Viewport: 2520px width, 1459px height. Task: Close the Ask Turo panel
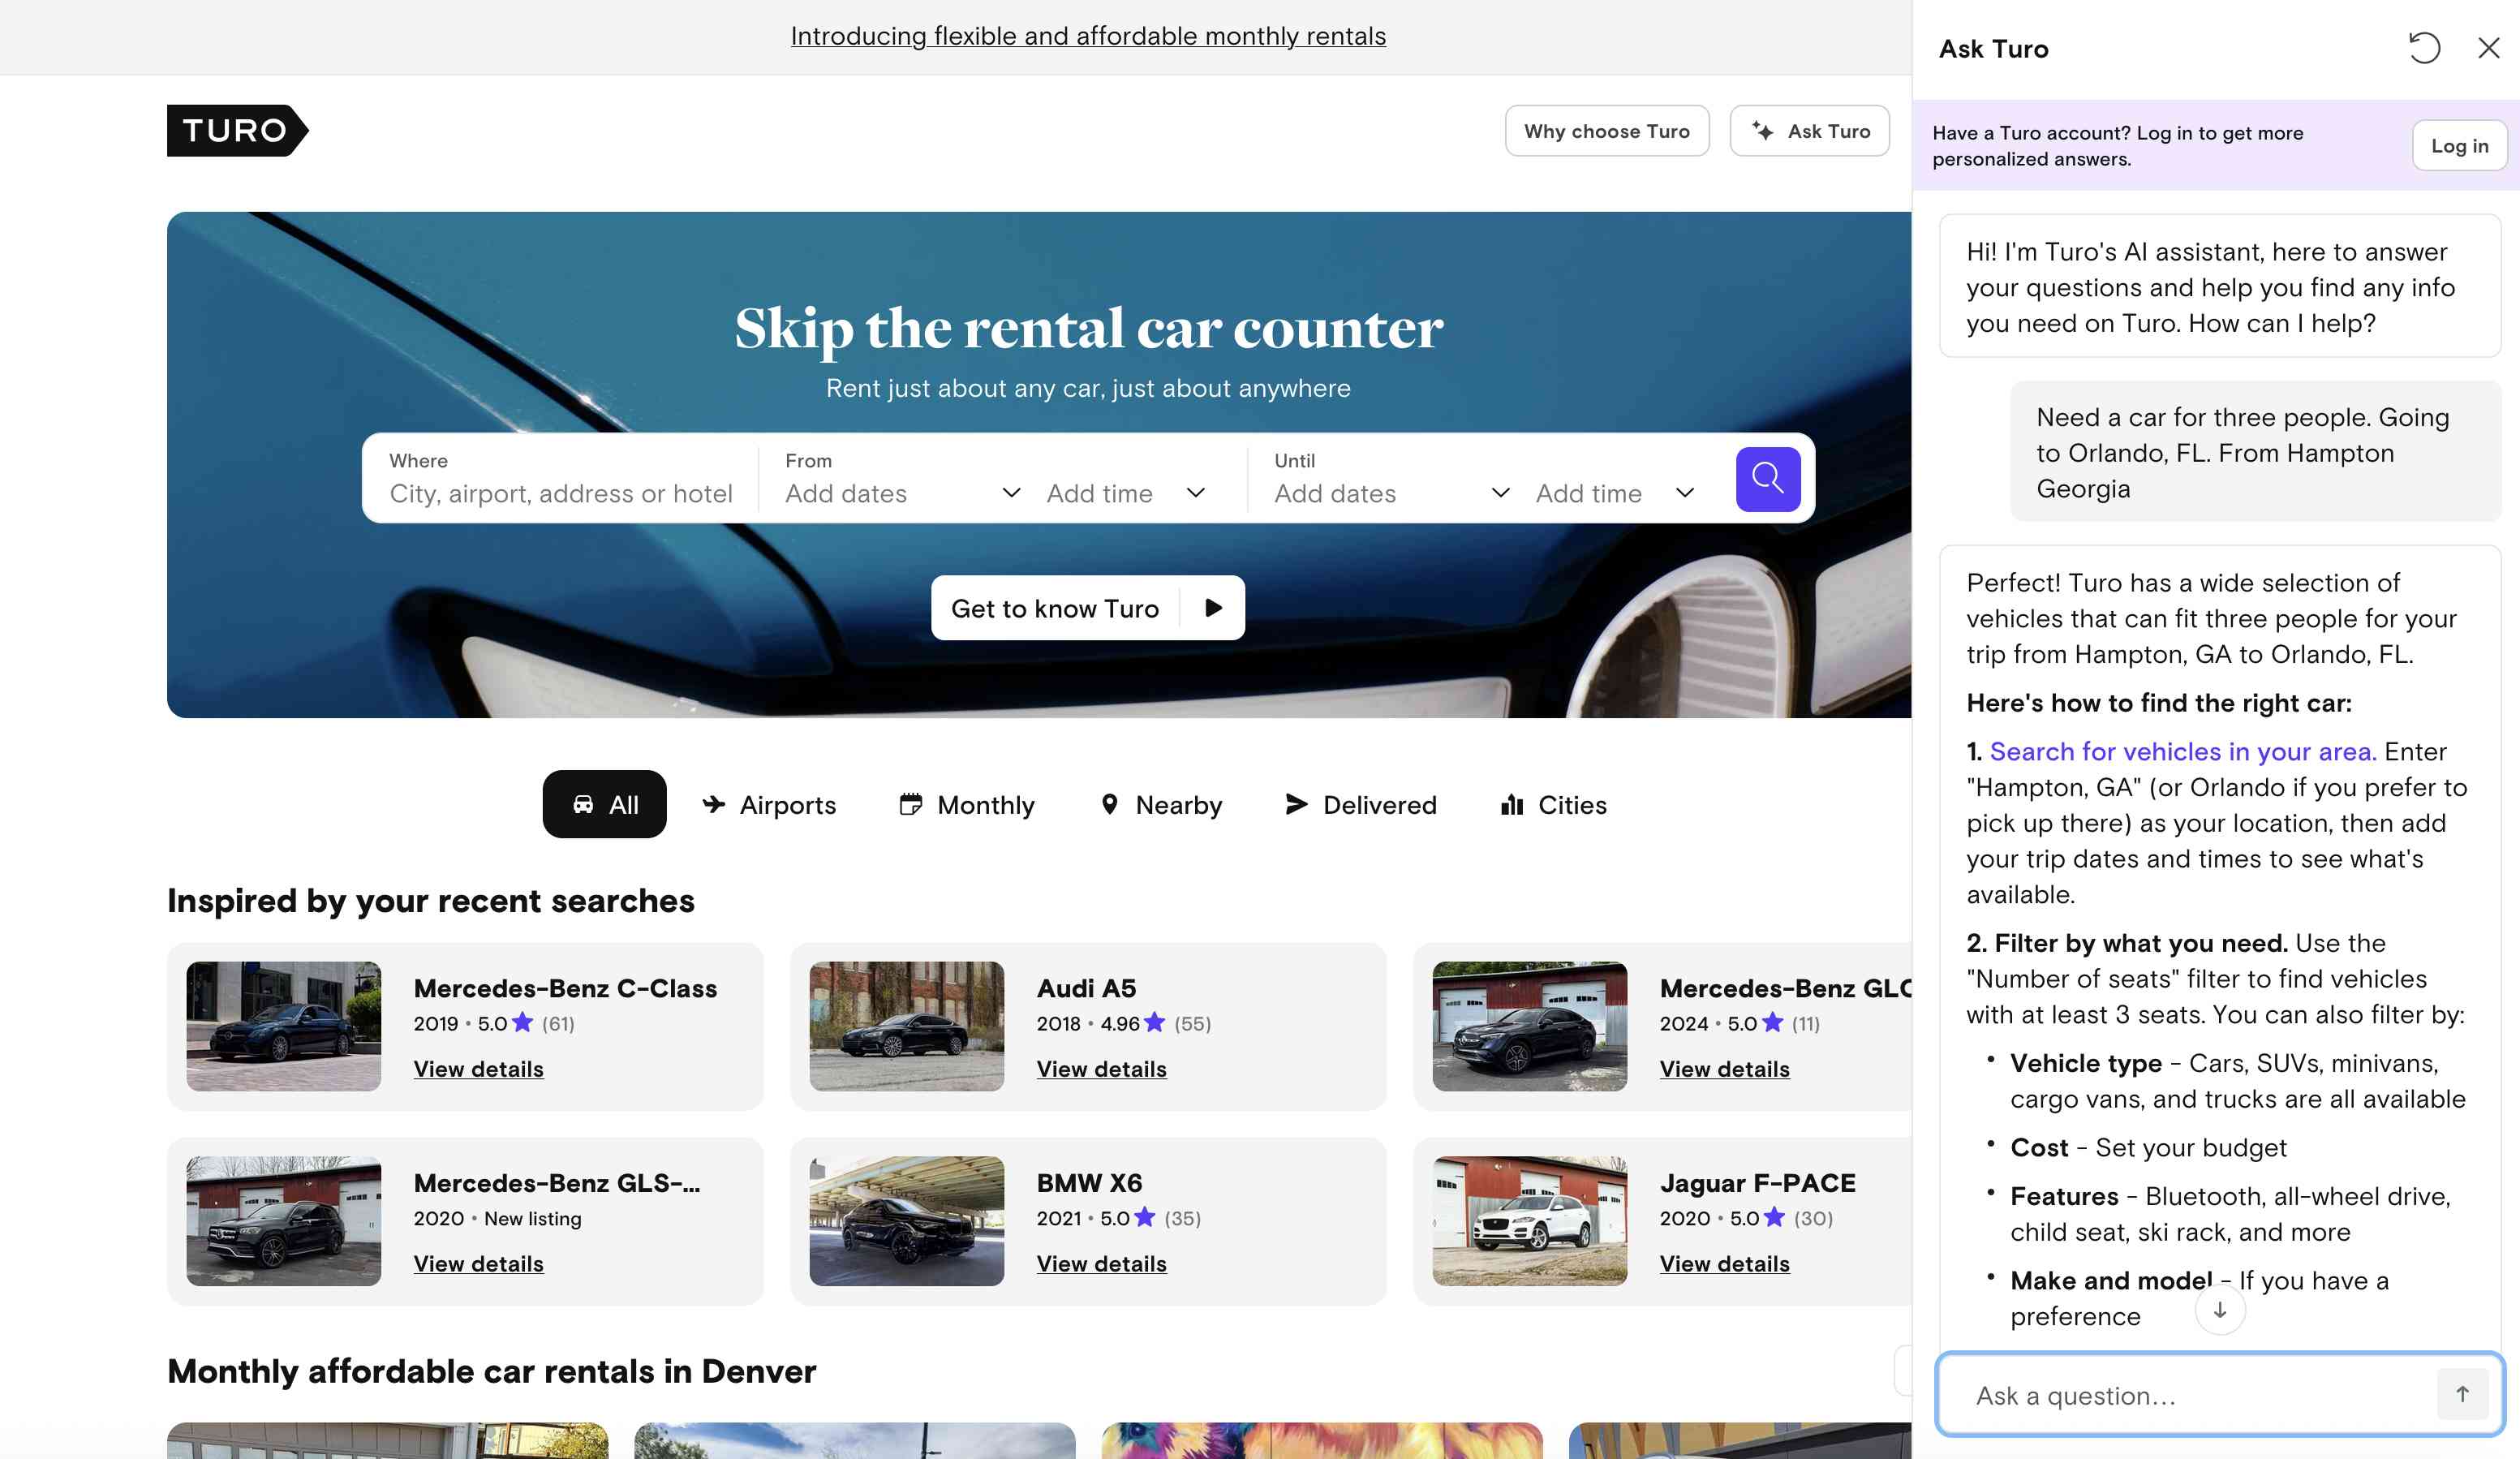(x=2488, y=48)
